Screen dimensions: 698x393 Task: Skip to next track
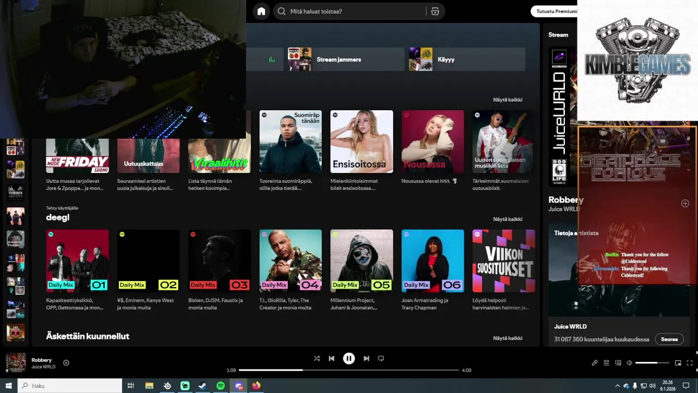[x=366, y=359]
